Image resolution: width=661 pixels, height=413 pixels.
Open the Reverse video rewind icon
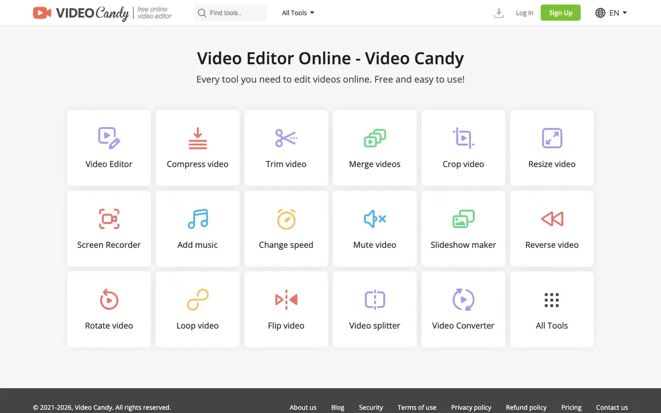click(552, 219)
